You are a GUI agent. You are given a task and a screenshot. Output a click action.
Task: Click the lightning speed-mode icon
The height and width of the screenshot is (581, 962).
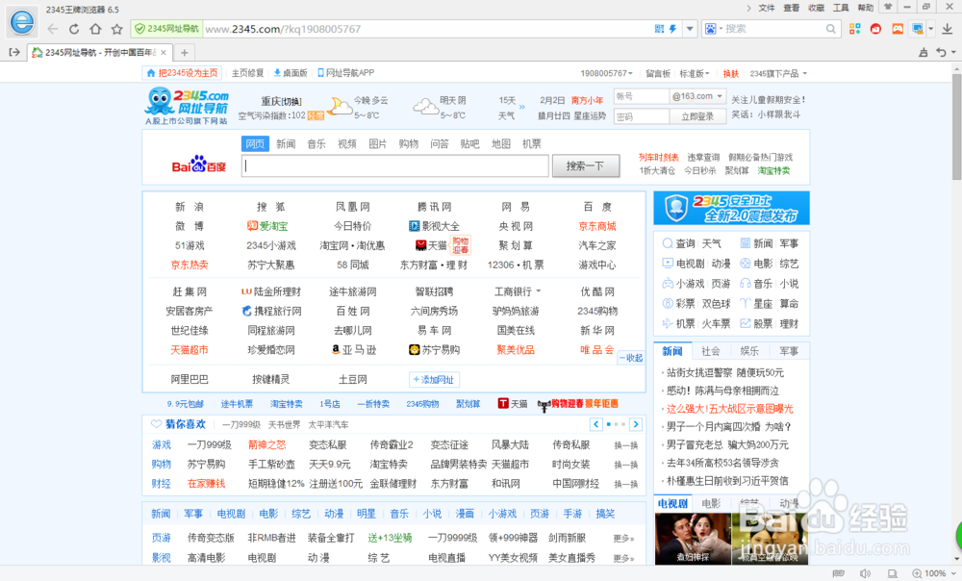click(x=672, y=29)
